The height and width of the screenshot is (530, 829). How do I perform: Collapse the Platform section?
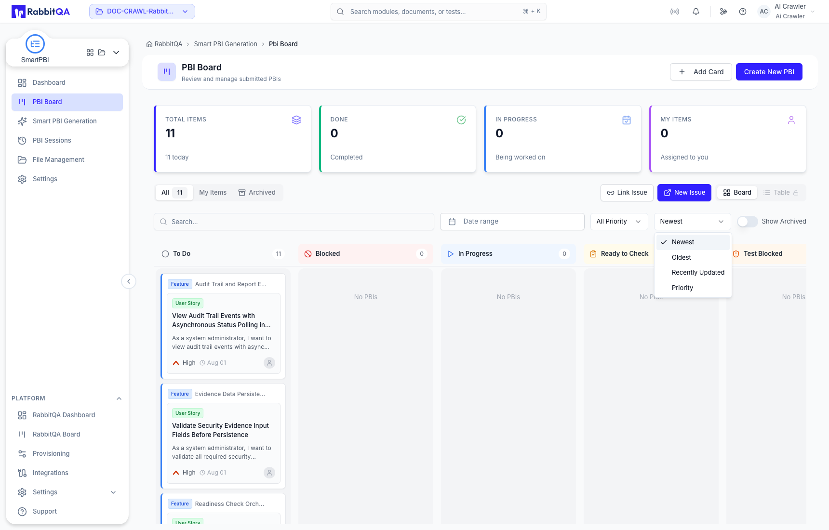[119, 398]
